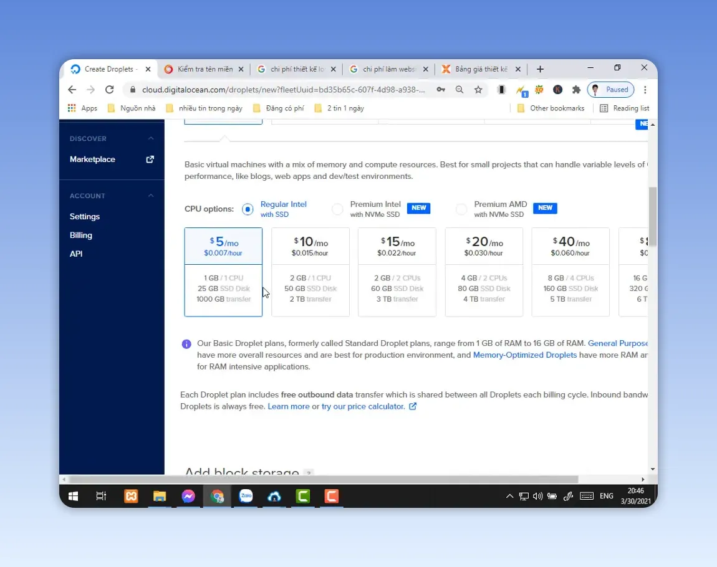
Task: Click the saved password key icon
Action: pos(441,90)
